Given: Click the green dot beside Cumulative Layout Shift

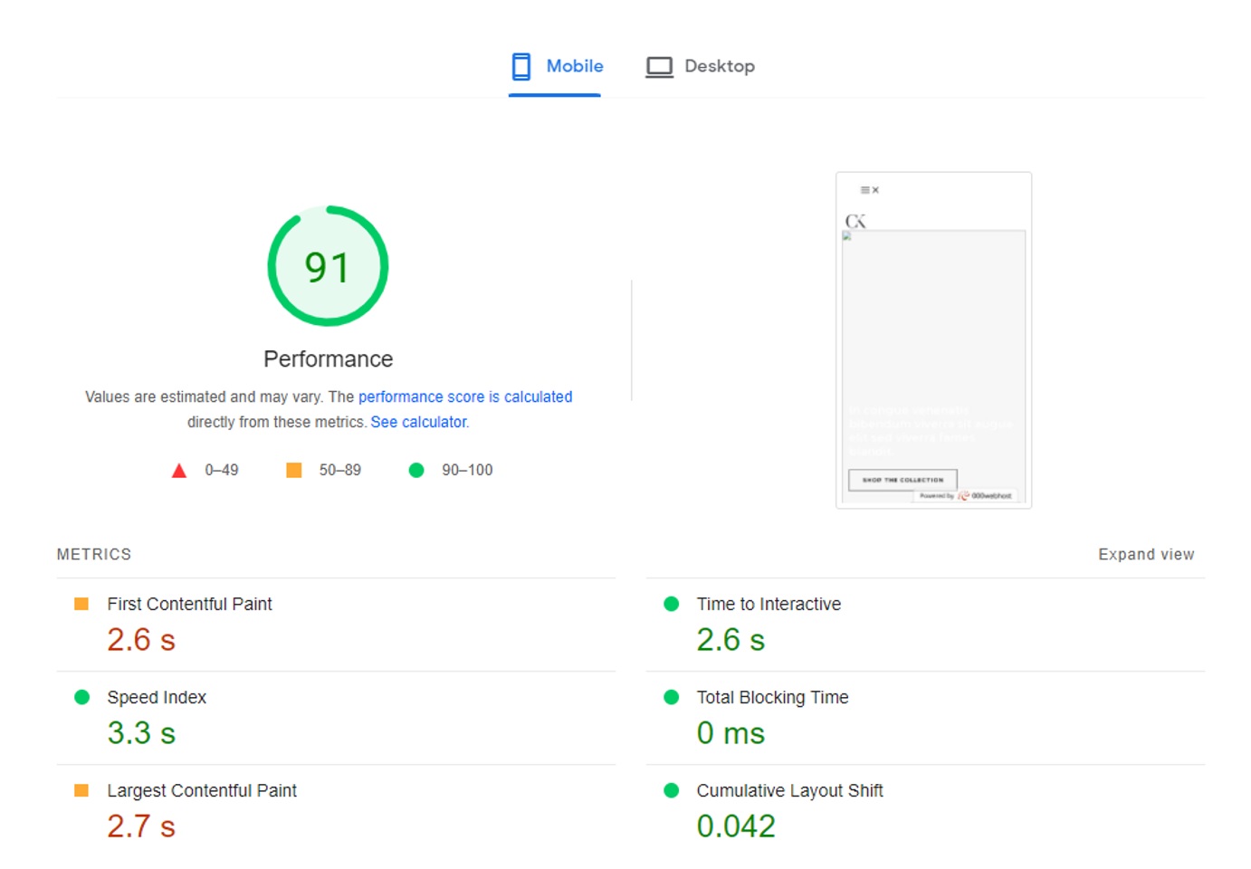Looking at the screenshot, I should 672,790.
